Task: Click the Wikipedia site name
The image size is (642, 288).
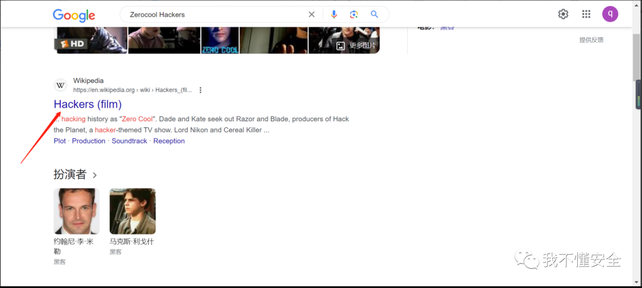Action: (89, 81)
